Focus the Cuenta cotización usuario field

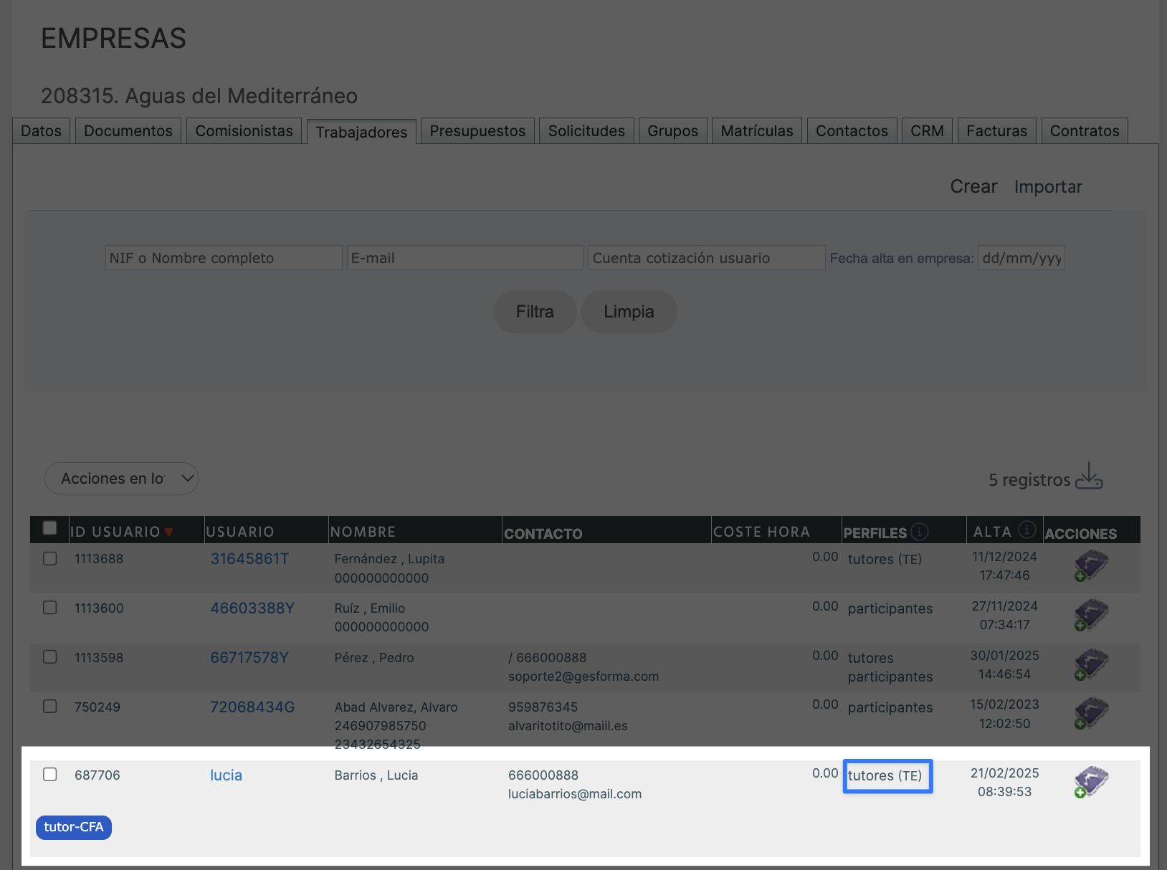pyautogui.click(x=707, y=258)
